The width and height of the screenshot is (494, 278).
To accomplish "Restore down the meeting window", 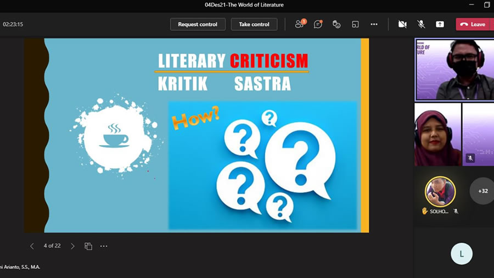I will click(486, 5).
